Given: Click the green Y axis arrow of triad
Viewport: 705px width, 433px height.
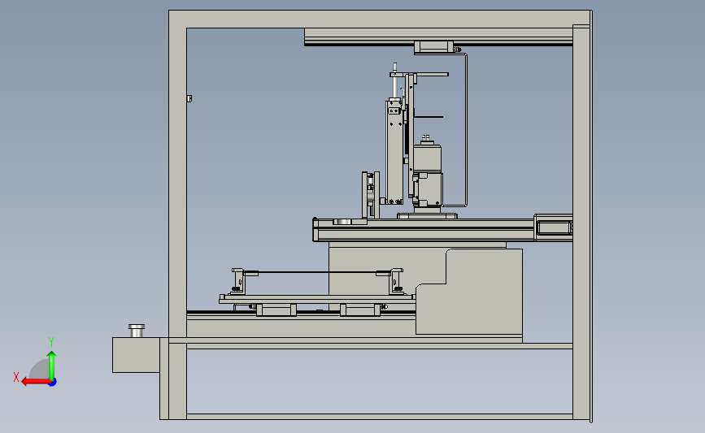Looking at the screenshot, I should 52,366.
